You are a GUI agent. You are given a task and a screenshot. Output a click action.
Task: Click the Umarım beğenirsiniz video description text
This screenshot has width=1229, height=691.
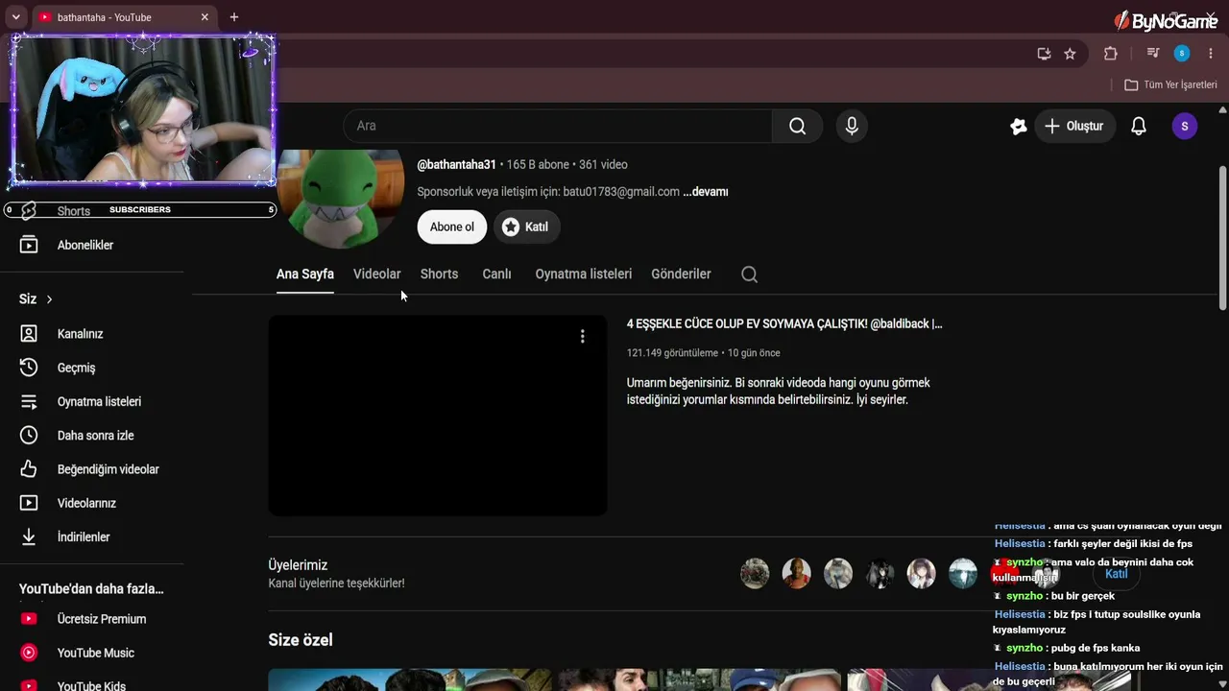(779, 391)
